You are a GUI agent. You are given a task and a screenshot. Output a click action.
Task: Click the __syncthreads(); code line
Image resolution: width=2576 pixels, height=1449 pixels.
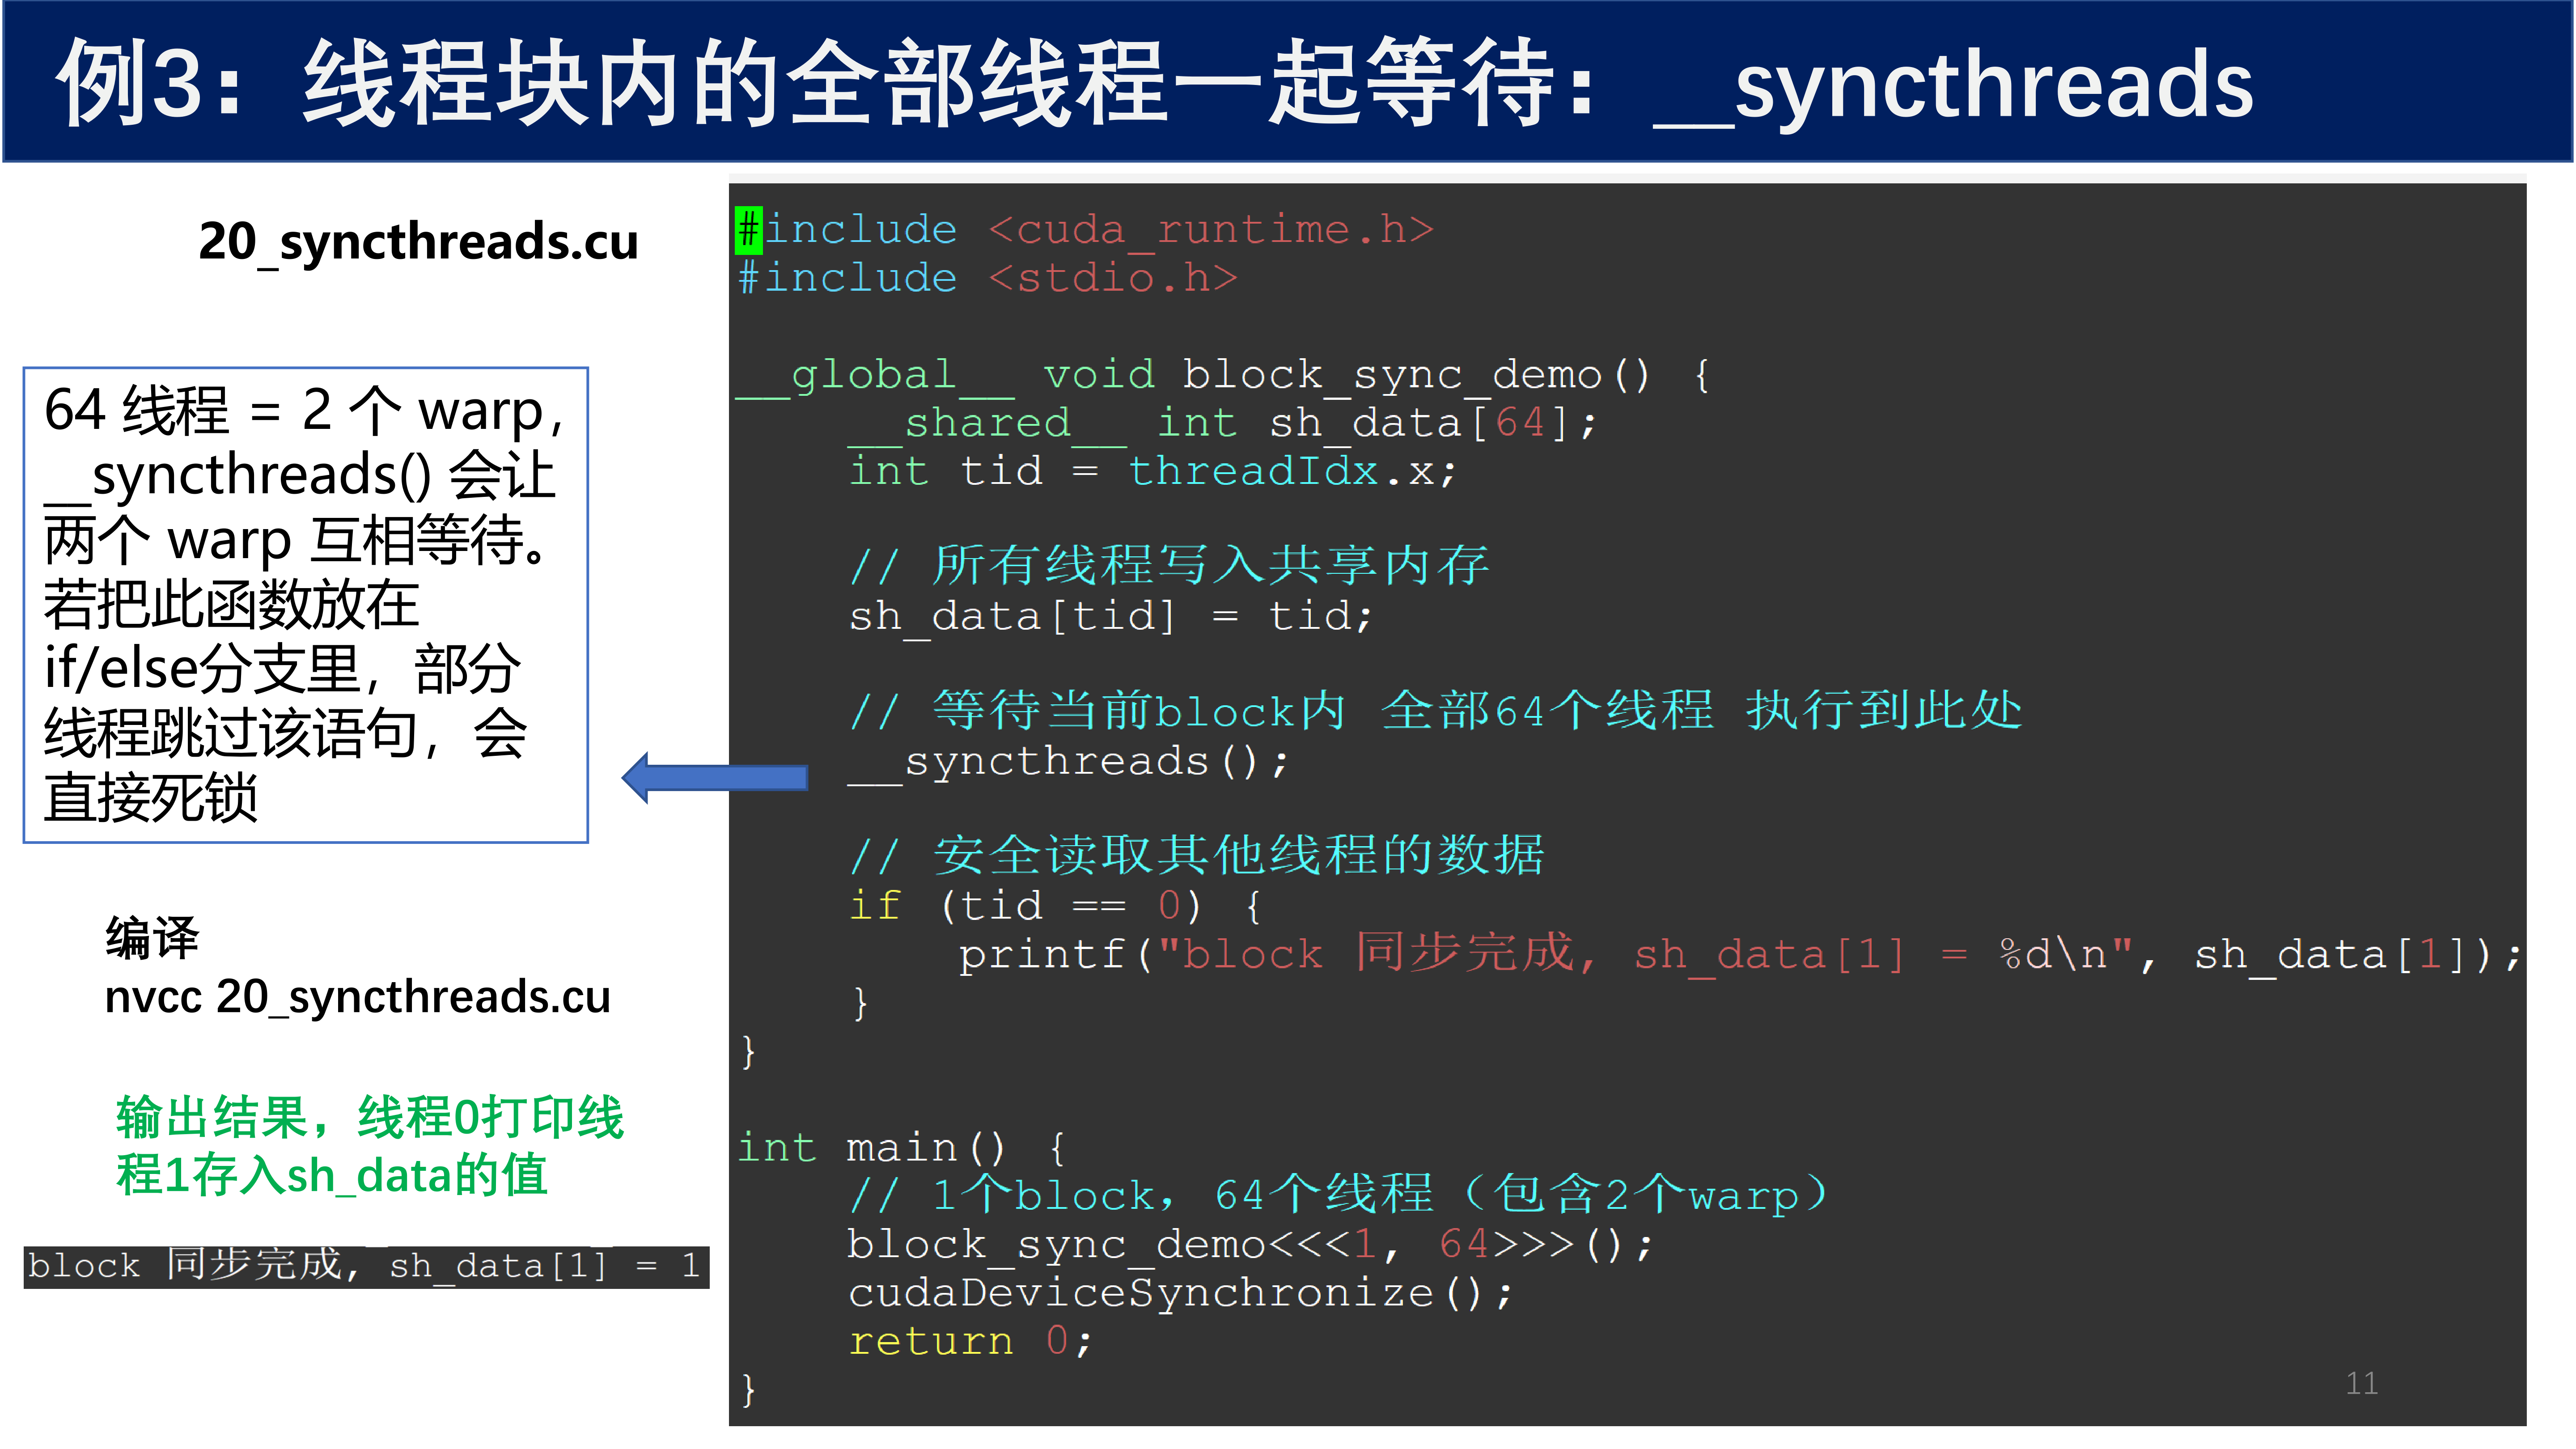pos(1068,762)
